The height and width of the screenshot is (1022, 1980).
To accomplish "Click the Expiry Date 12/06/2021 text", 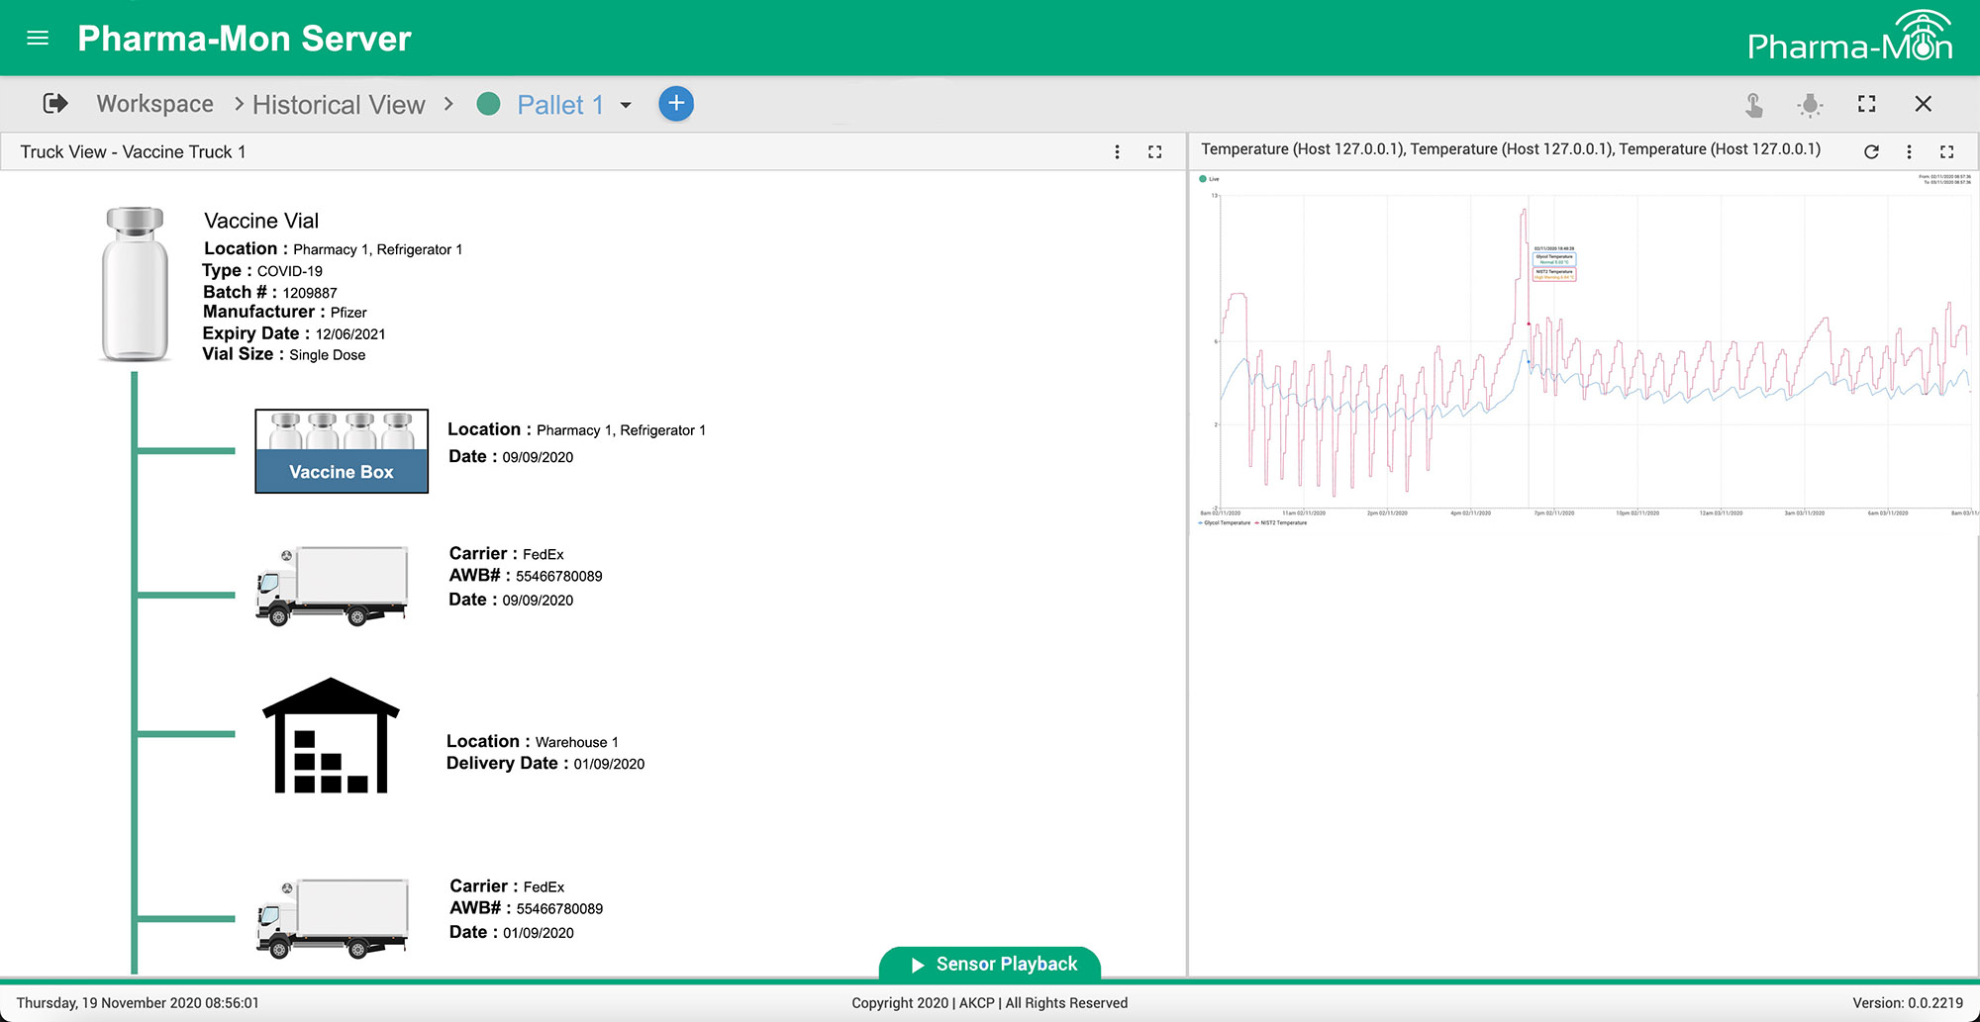I will (294, 334).
